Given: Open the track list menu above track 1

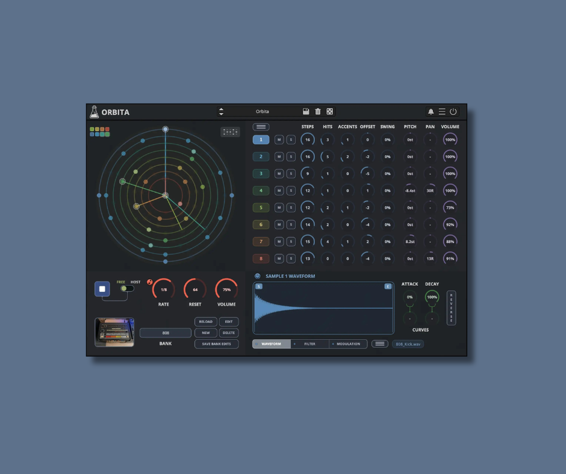Looking at the screenshot, I should point(261,127).
